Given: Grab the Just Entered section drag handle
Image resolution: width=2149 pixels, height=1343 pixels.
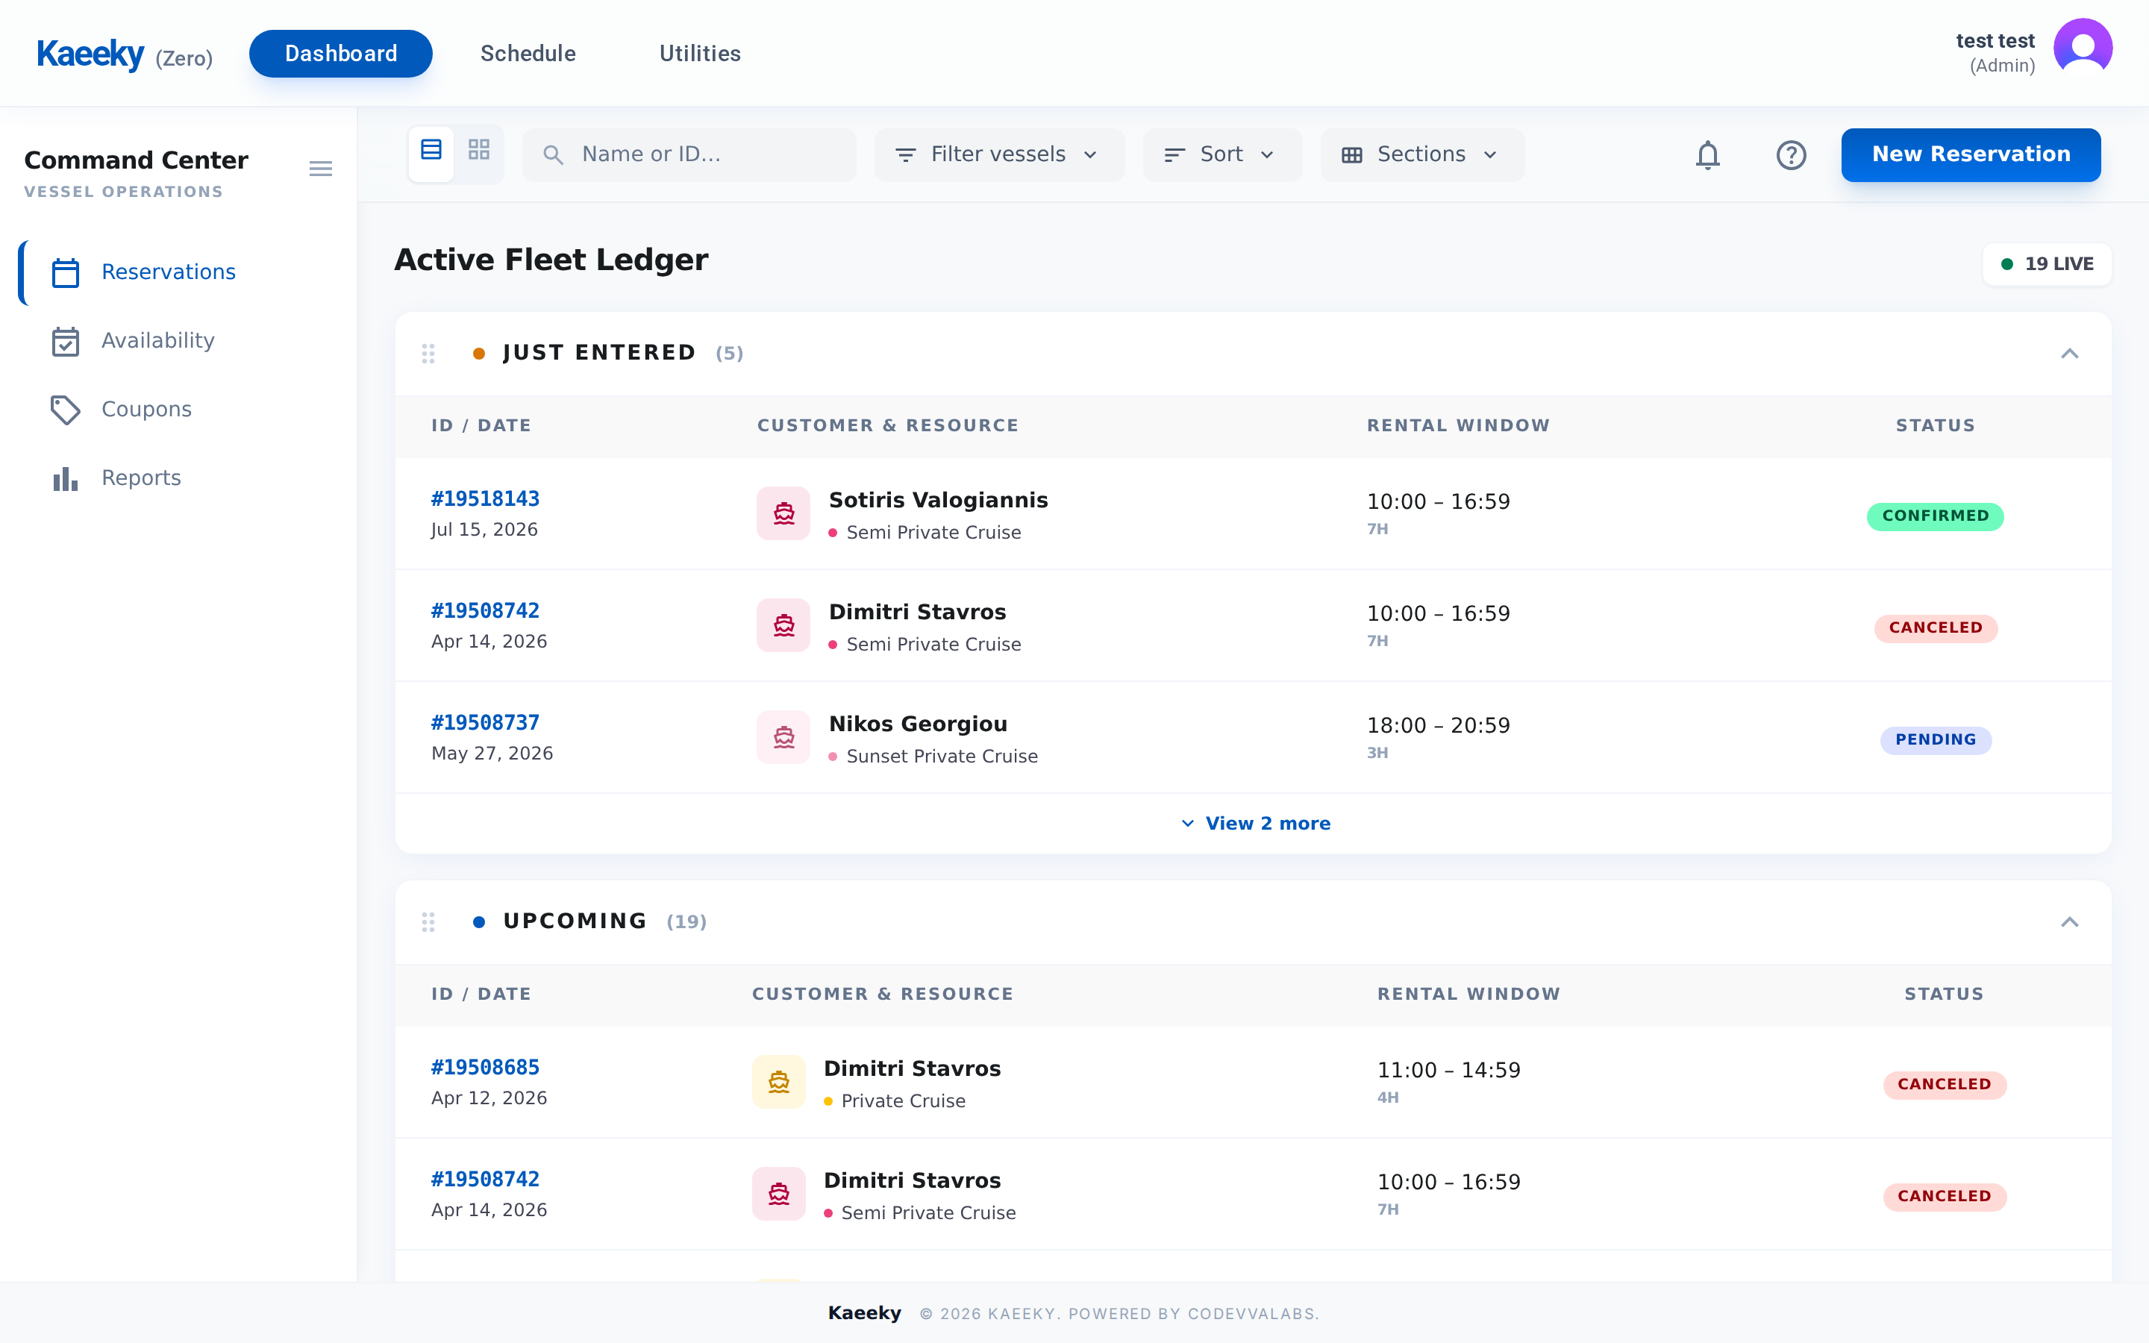Looking at the screenshot, I should point(428,354).
